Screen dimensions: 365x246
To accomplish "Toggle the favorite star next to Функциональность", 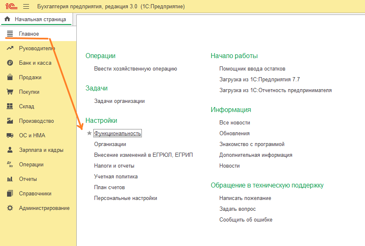I will click(89, 133).
